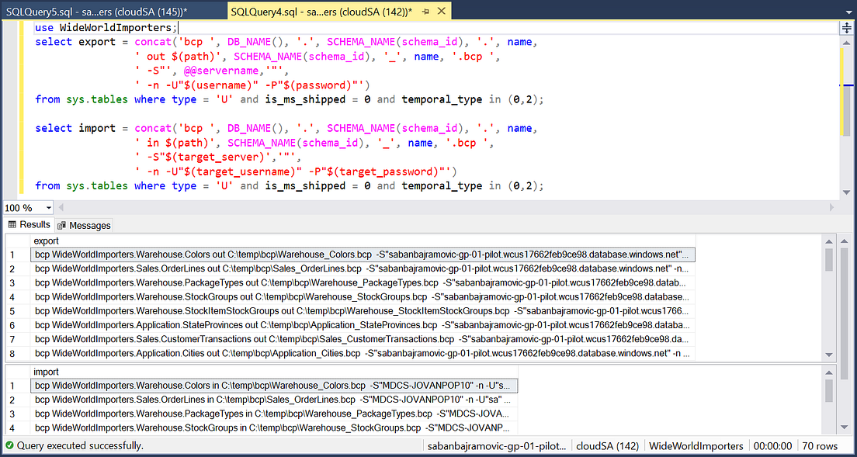Click the 70 rows indicator in status bar

pyautogui.click(x=820, y=445)
